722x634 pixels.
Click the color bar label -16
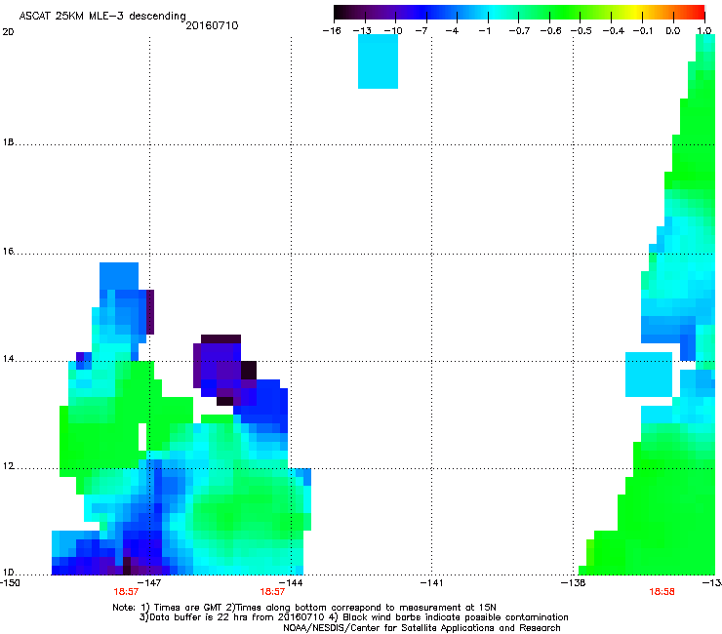(332, 31)
